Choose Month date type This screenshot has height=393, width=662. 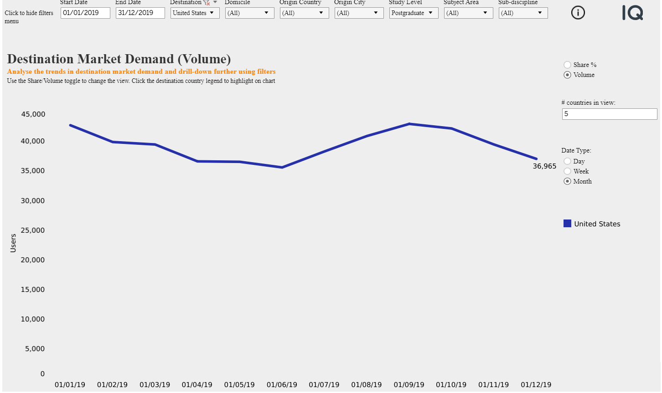click(567, 181)
